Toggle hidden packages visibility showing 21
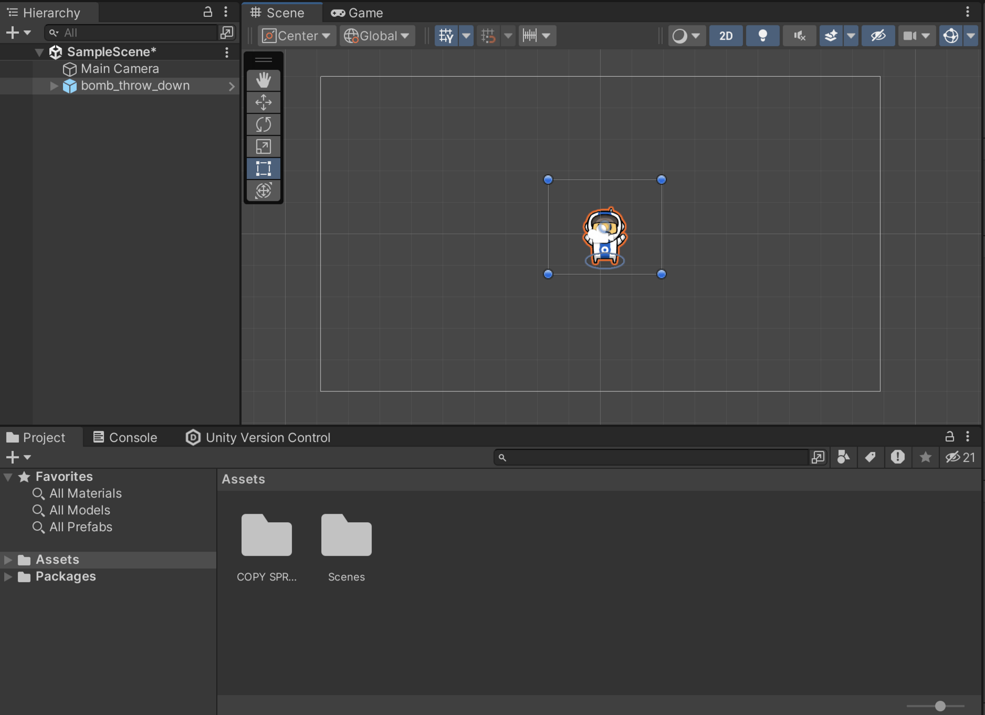This screenshot has height=715, width=985. tap(961, 457)
